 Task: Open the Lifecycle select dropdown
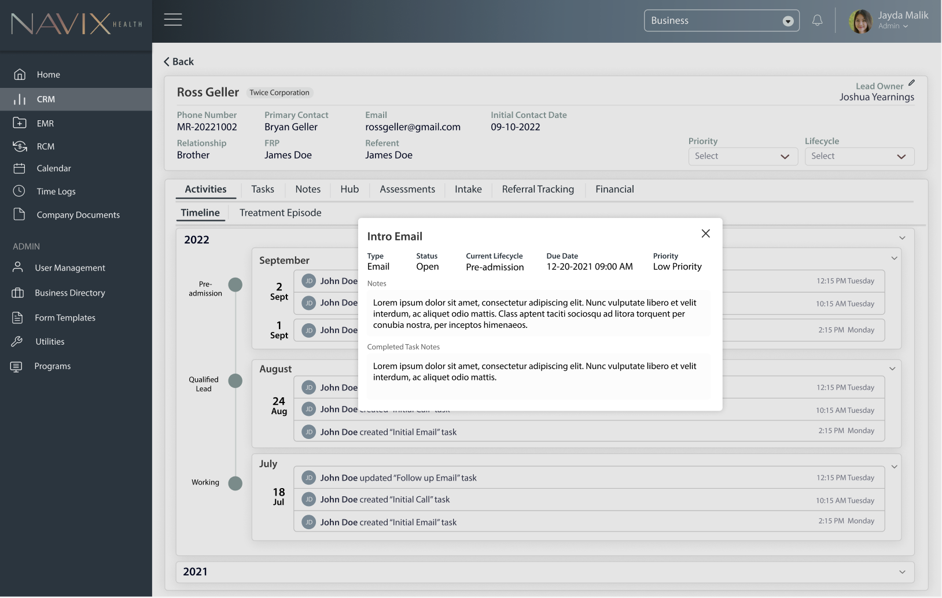(859, 156)
